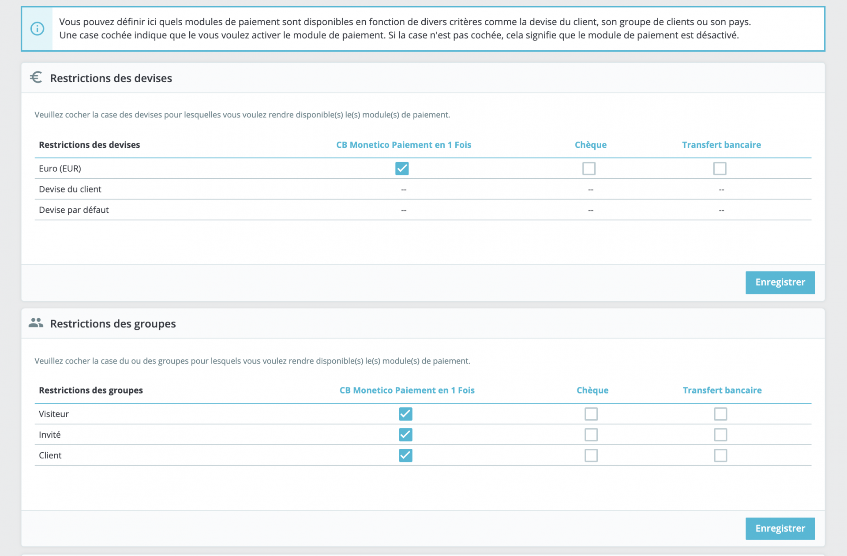This screenshot has width=847, height=556.
Task: Enable Transfert bancaire for Euro (EUR)
Action: (x=720, y=169)
